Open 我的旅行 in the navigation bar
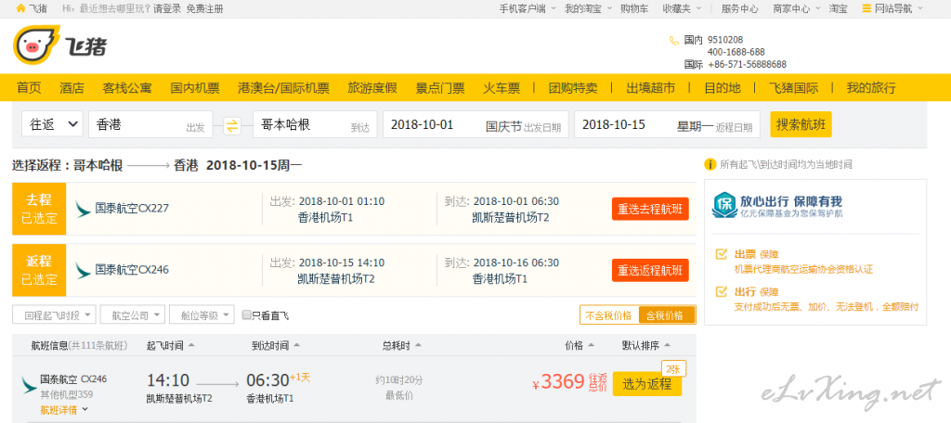951x423 pixels. (871, 88)
